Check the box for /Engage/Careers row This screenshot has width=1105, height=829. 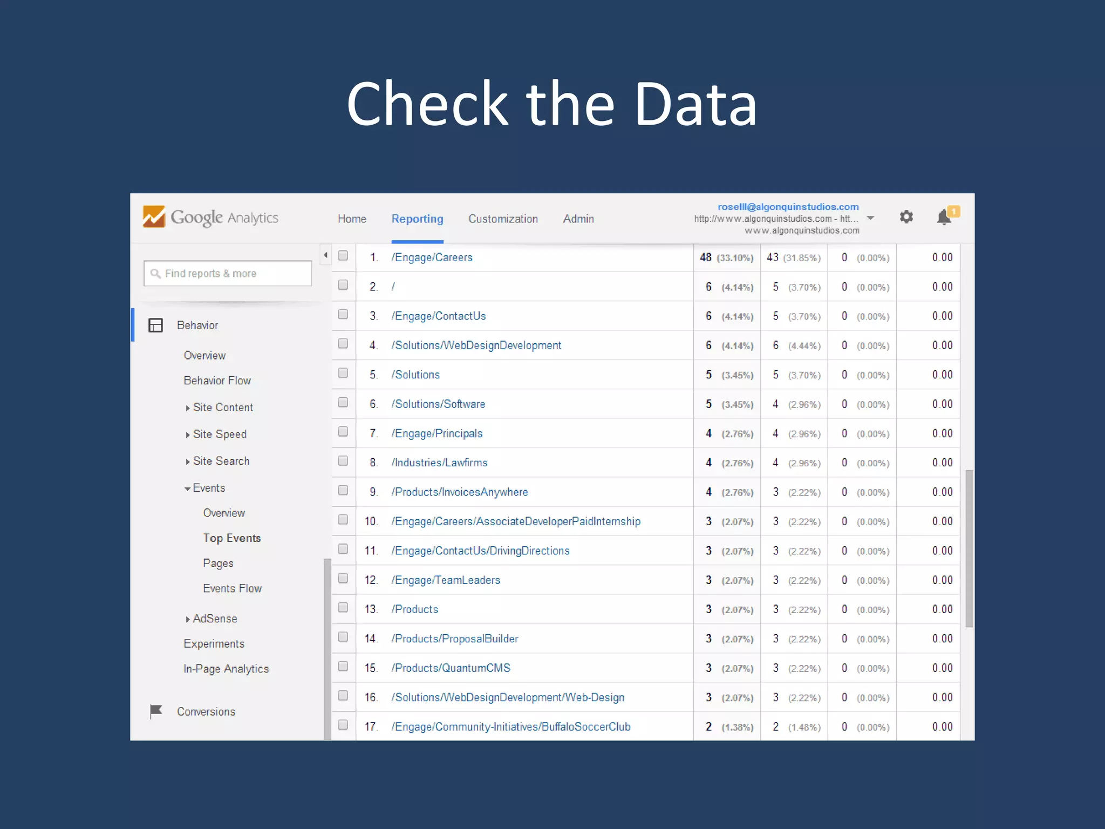point(343,256)
